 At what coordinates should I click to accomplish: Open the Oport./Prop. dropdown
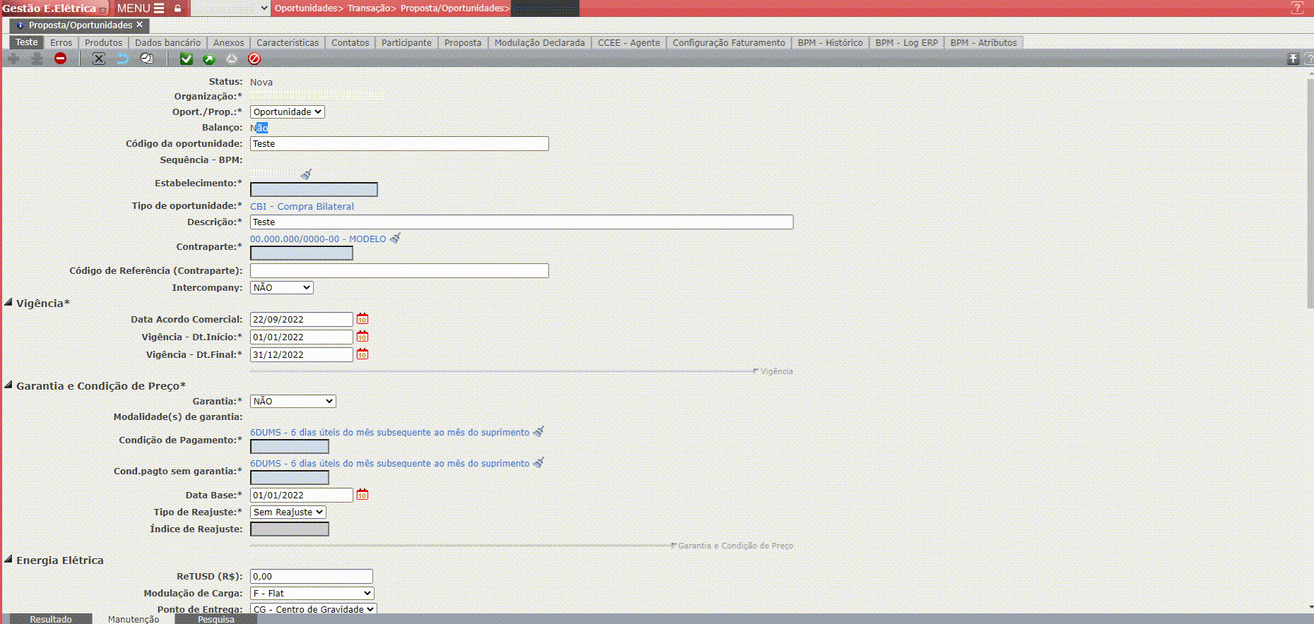(287, 112)
